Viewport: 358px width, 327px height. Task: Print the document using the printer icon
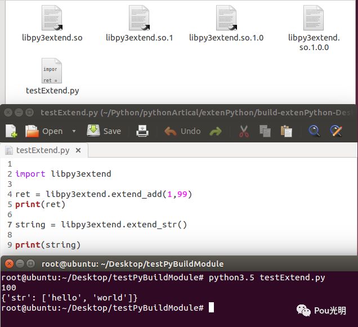point(142,131)
